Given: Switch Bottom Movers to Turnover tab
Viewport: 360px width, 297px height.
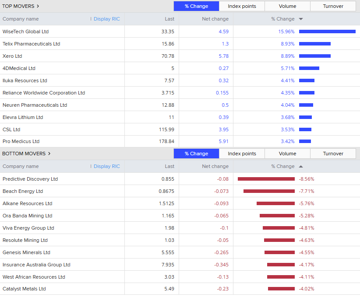Looking at the screenshot, I should 333,154.
